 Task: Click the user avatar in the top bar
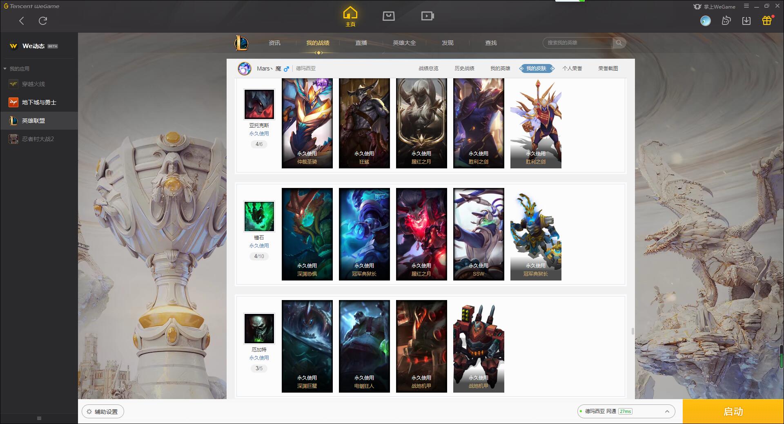705,20
